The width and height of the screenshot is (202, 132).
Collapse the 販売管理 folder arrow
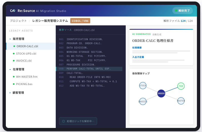point(10,39)
